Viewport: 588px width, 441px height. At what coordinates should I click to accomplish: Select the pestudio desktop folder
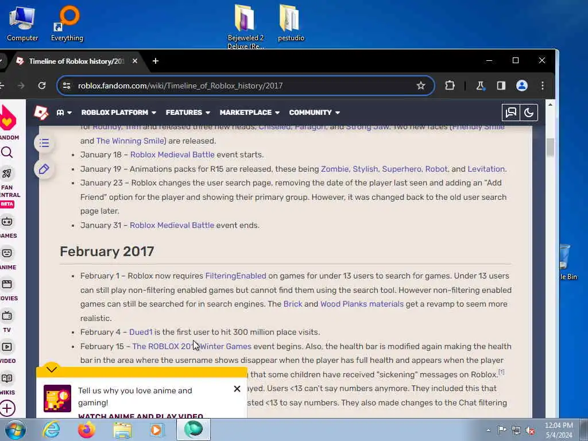point(291,23)
